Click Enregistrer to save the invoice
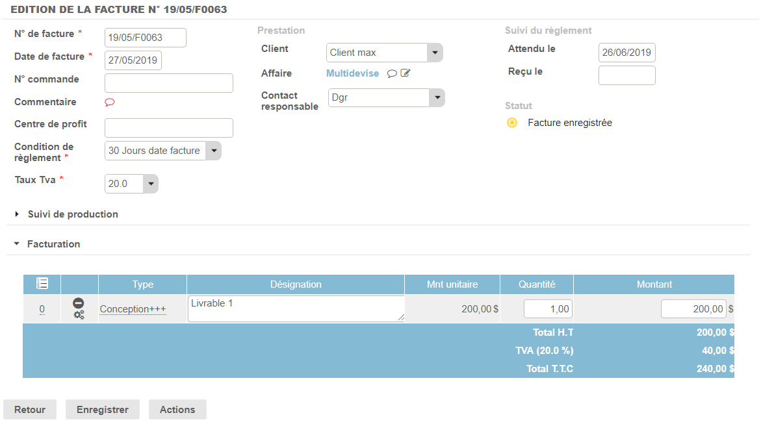The image size is (761, 426). pos(103,410)
